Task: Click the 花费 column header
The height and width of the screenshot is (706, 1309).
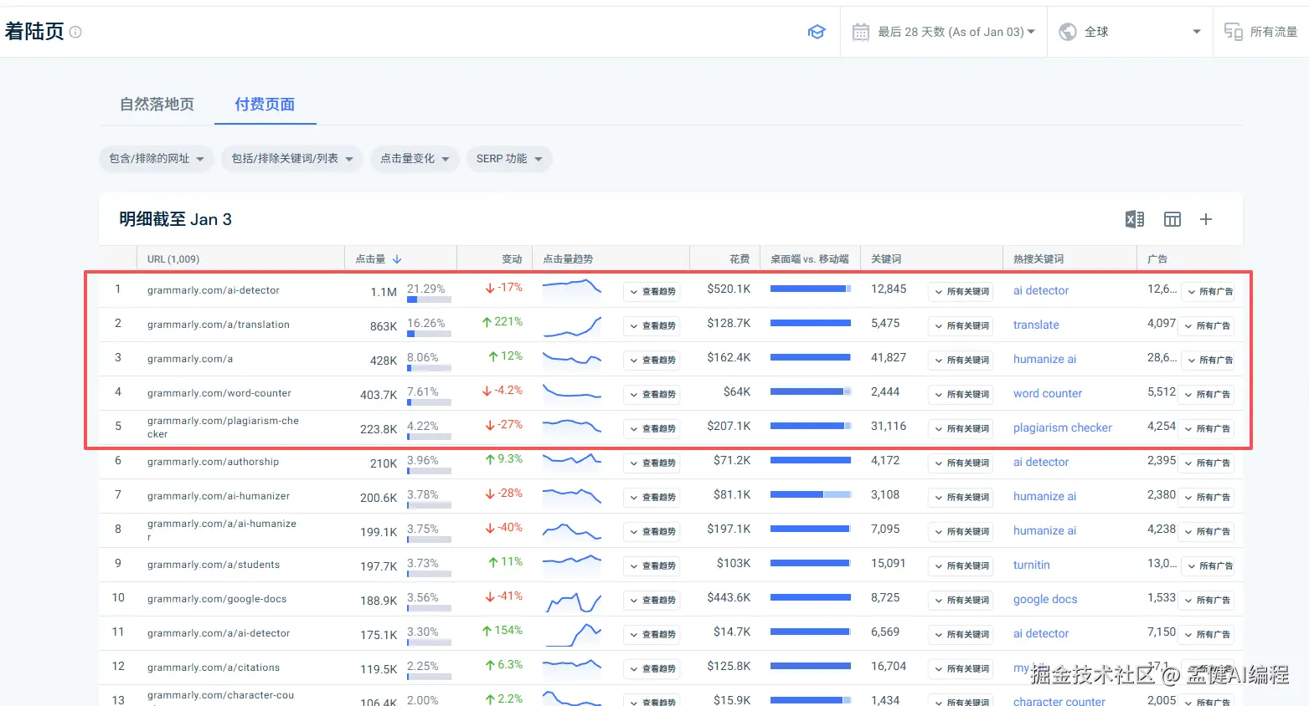Action: coord(740,259)
